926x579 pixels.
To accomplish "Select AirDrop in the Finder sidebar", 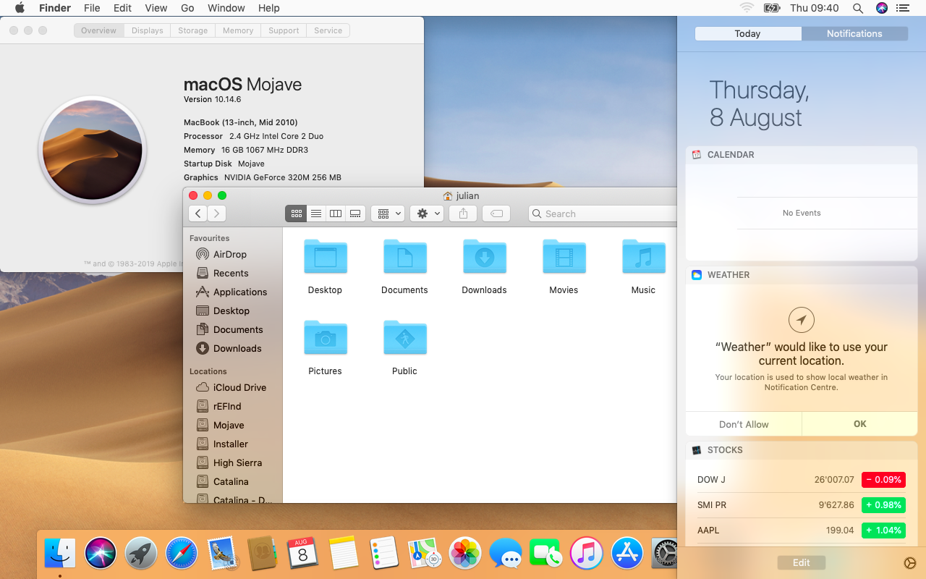I will tap(229, 254).
